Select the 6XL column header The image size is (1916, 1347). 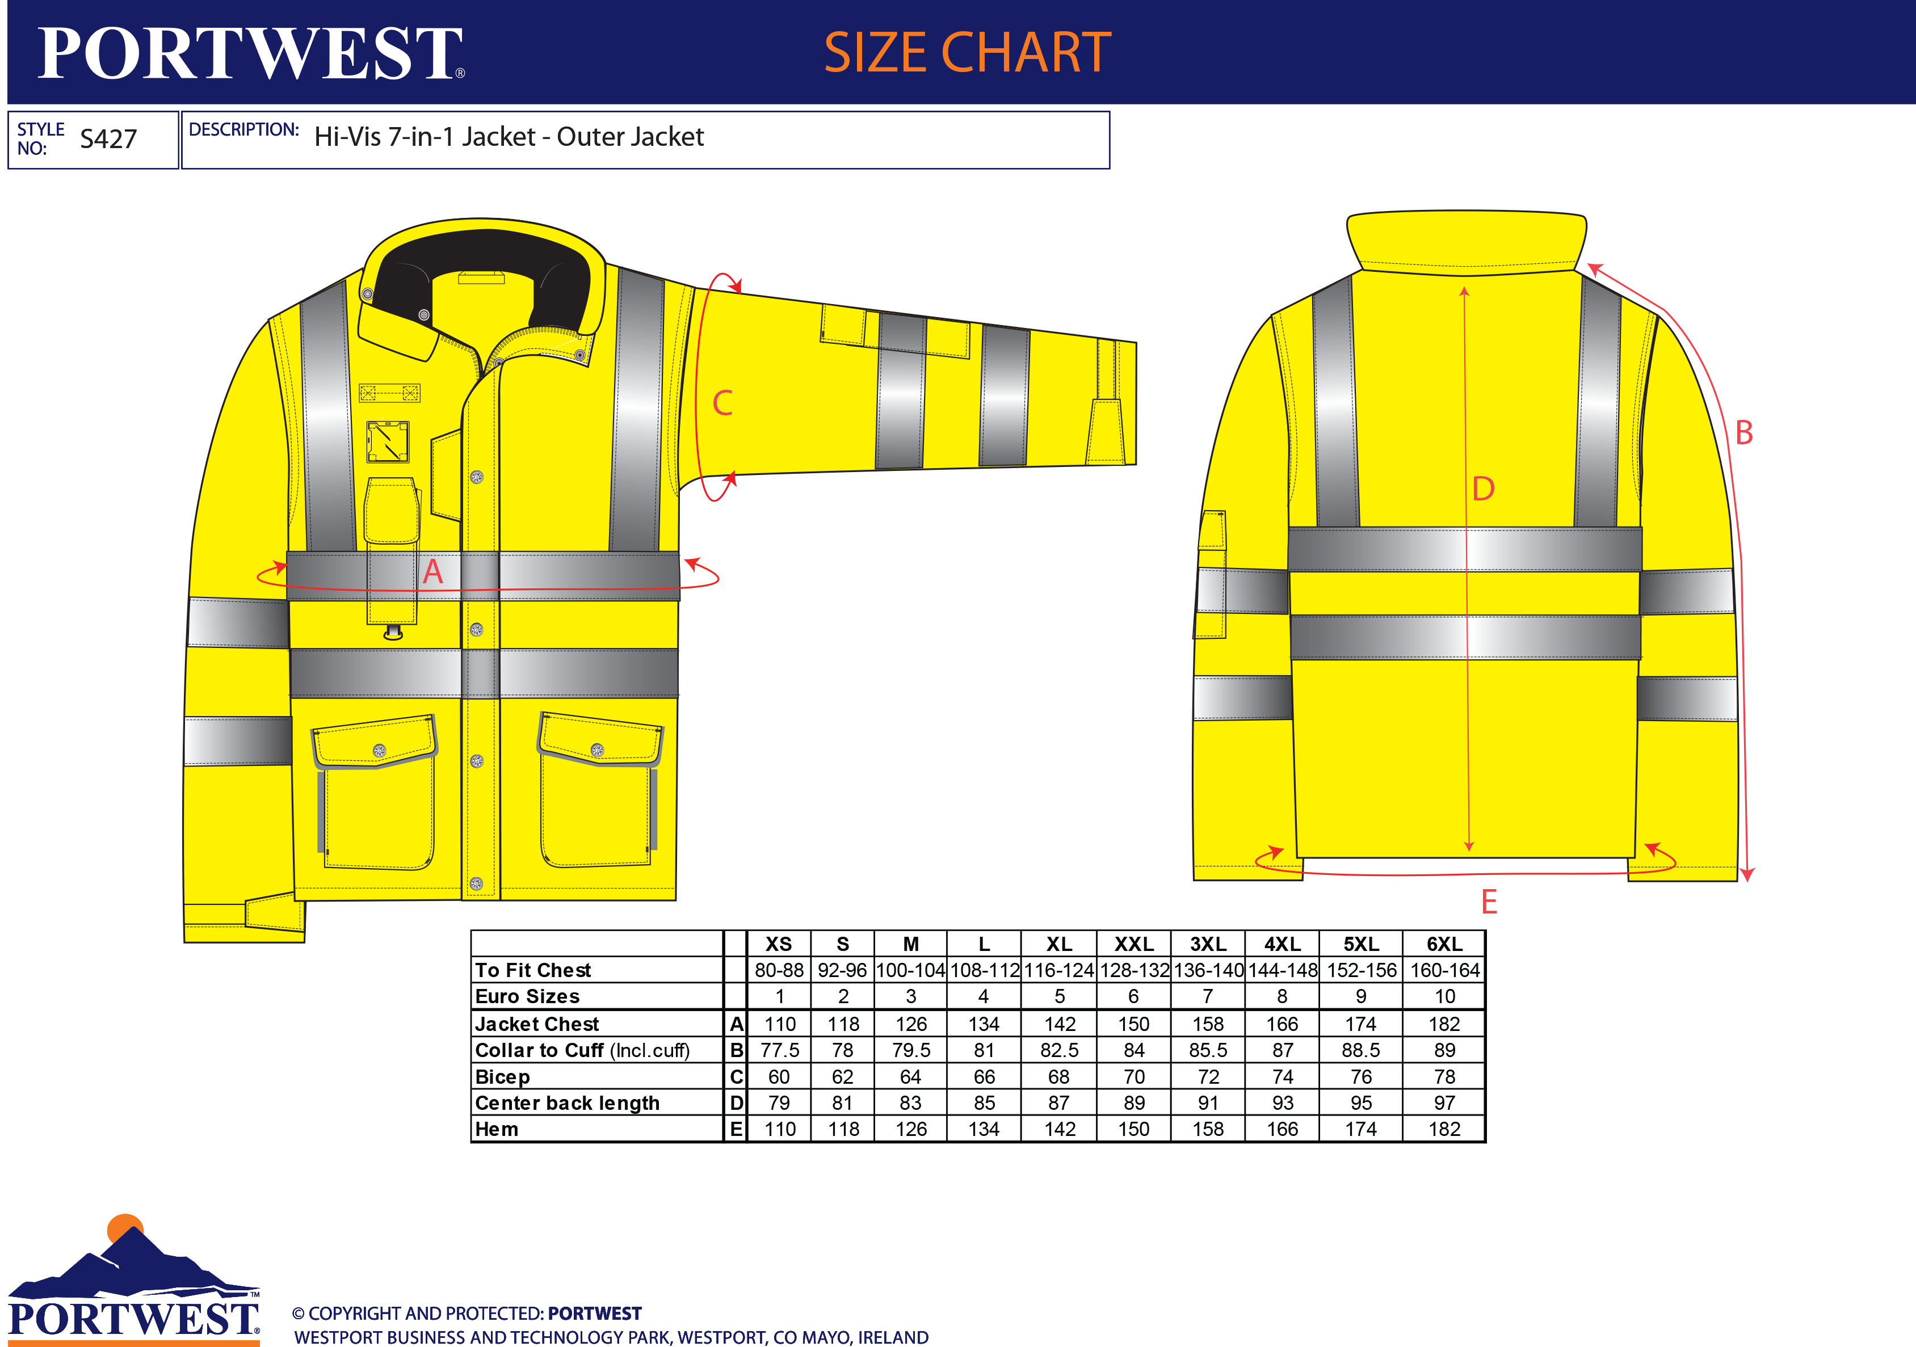pyautogui.click(x=1444, y=944)
